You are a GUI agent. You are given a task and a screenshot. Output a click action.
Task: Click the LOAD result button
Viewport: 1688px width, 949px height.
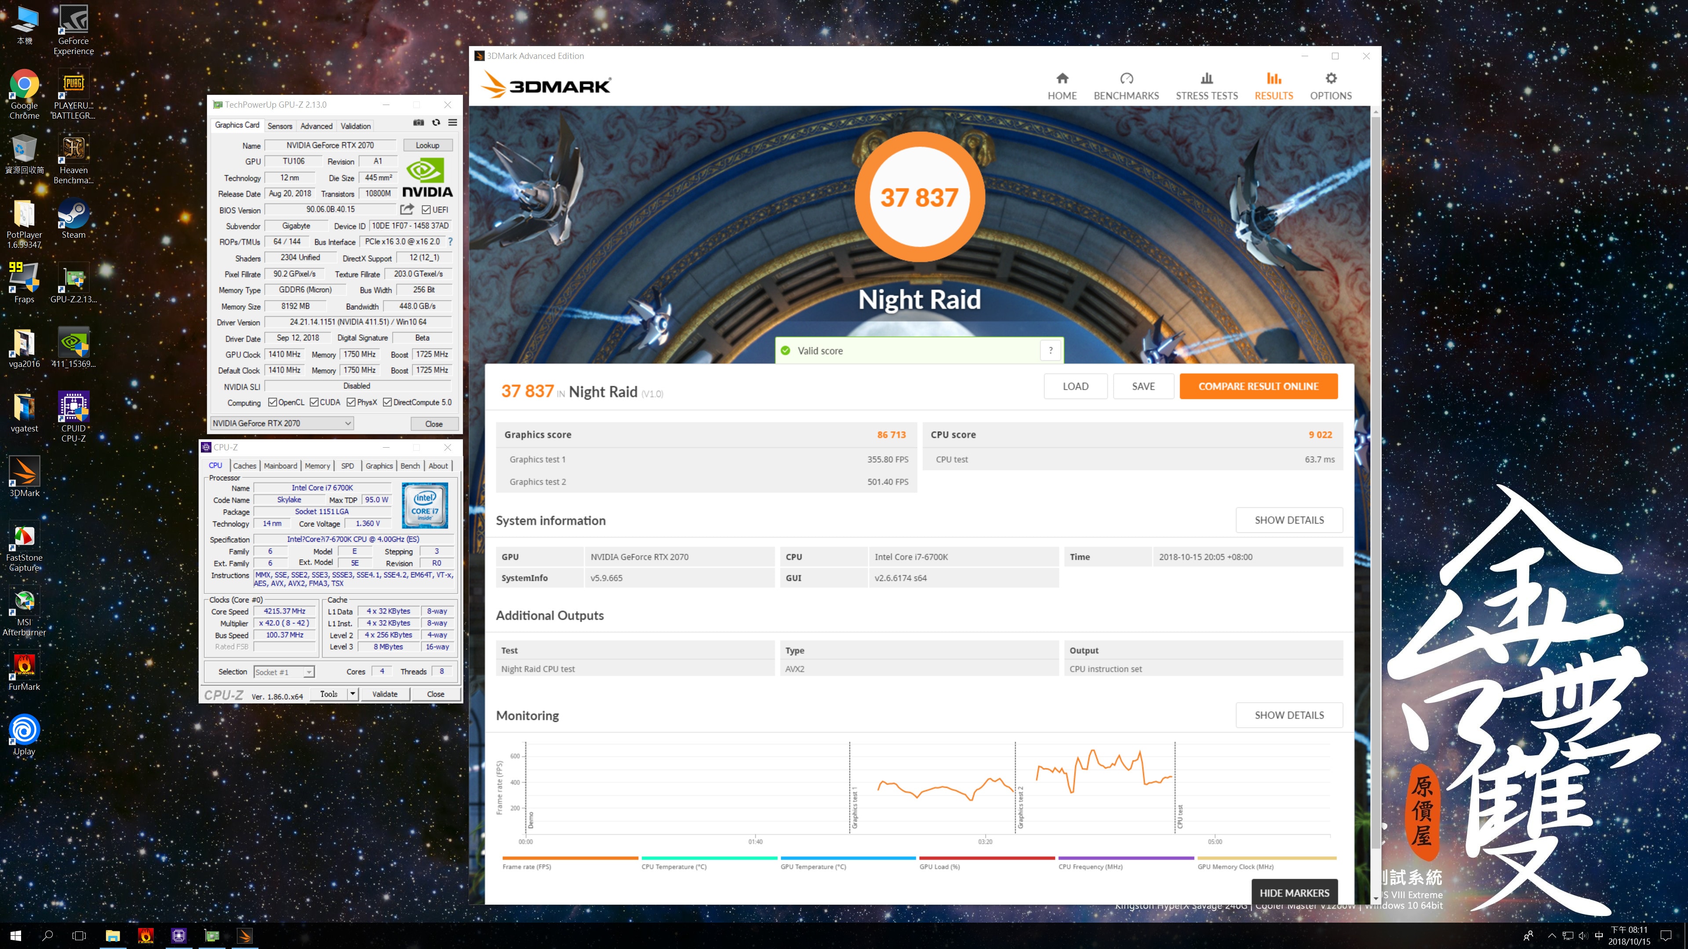pyautogui.click(x=1075, y=387)
